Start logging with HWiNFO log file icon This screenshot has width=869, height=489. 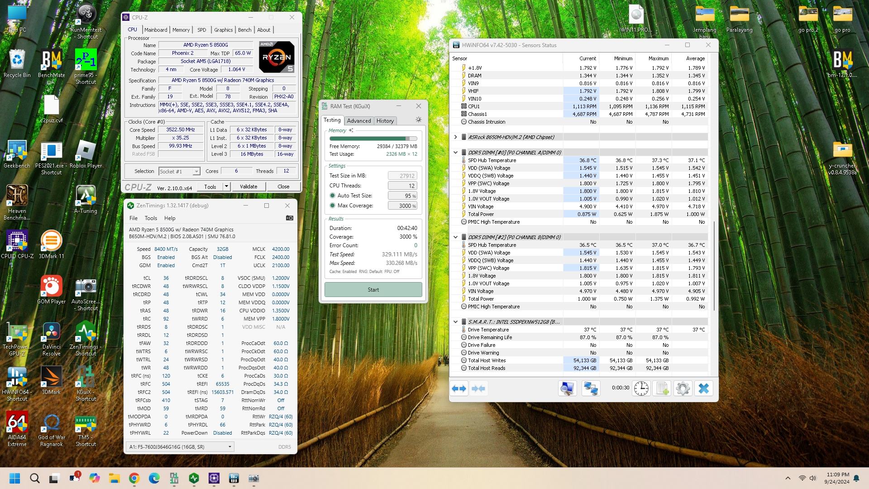662,388
